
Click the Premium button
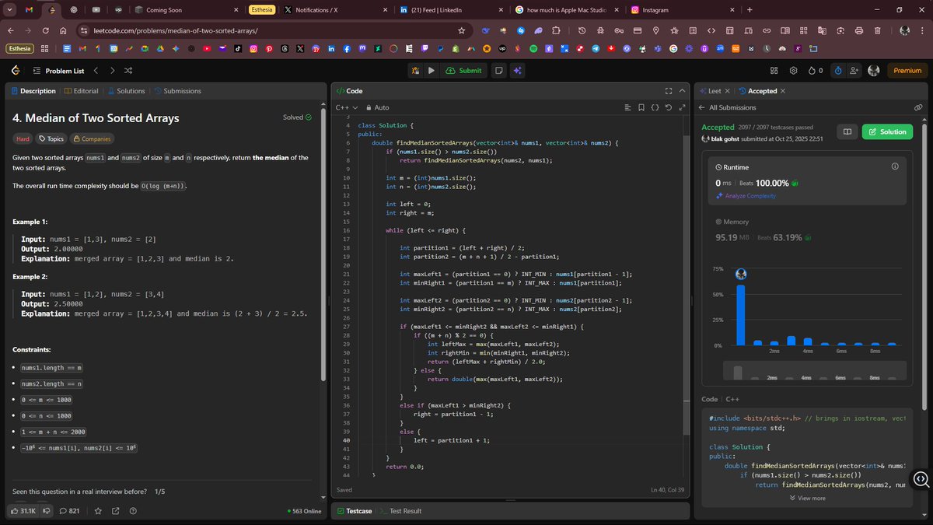(907, 71)
